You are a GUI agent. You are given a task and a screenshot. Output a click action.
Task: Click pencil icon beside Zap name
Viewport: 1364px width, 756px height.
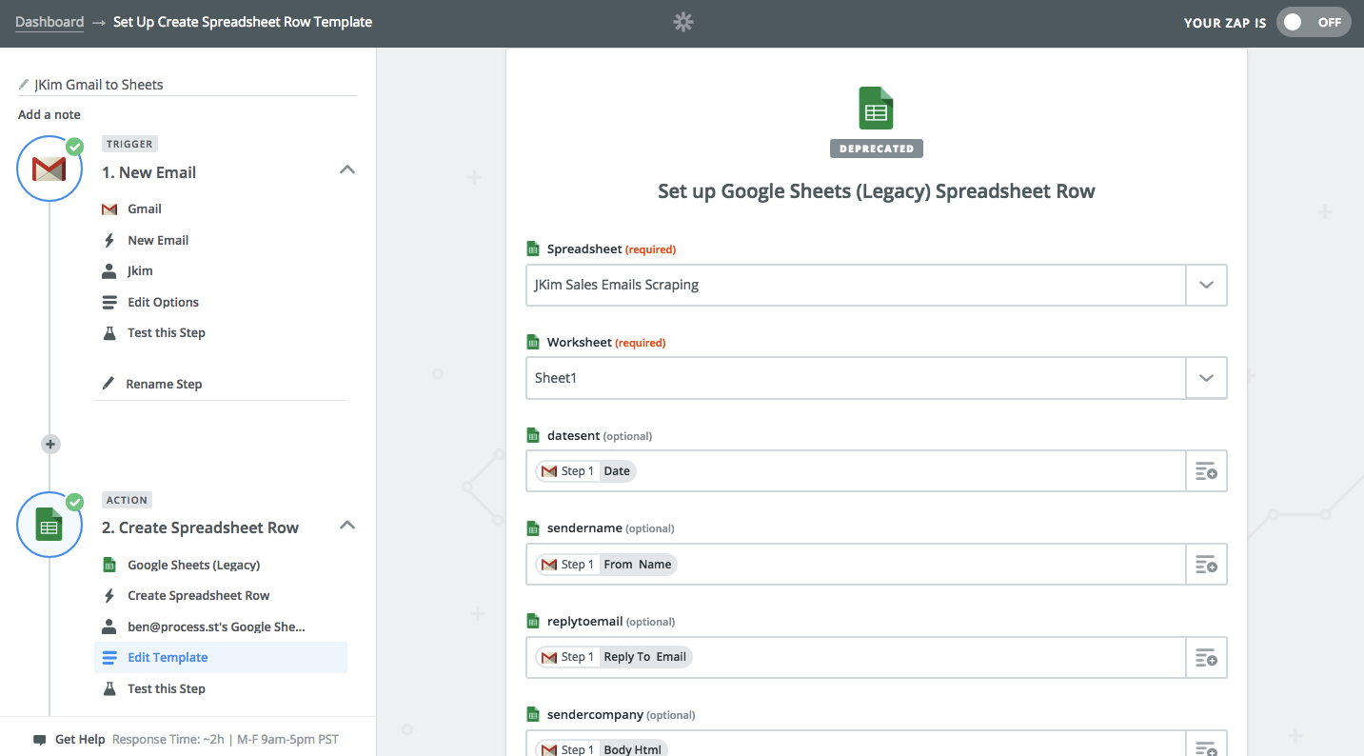pyautogui.click(x=24, y=85)
